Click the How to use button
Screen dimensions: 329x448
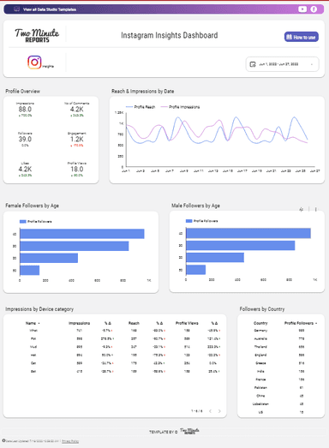tap(302, 37)
